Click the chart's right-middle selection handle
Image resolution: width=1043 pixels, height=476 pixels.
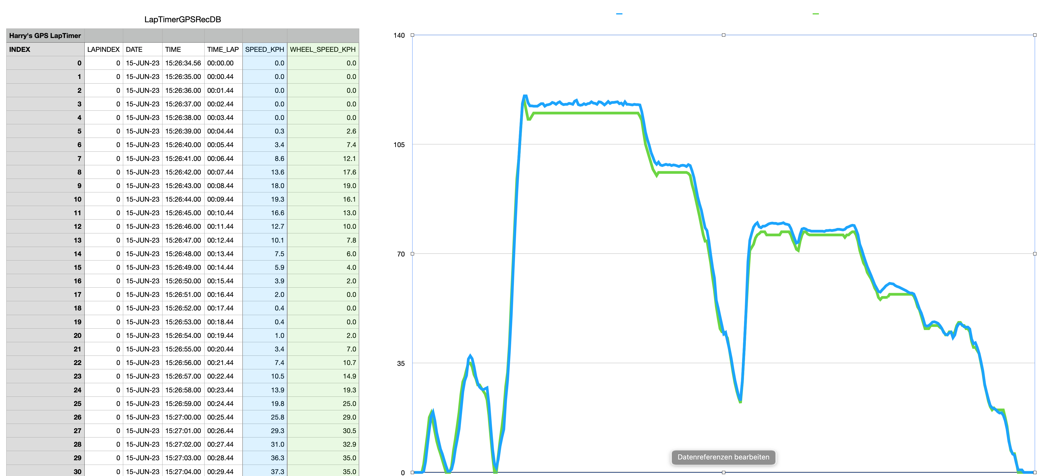(x=1035, y=253)
